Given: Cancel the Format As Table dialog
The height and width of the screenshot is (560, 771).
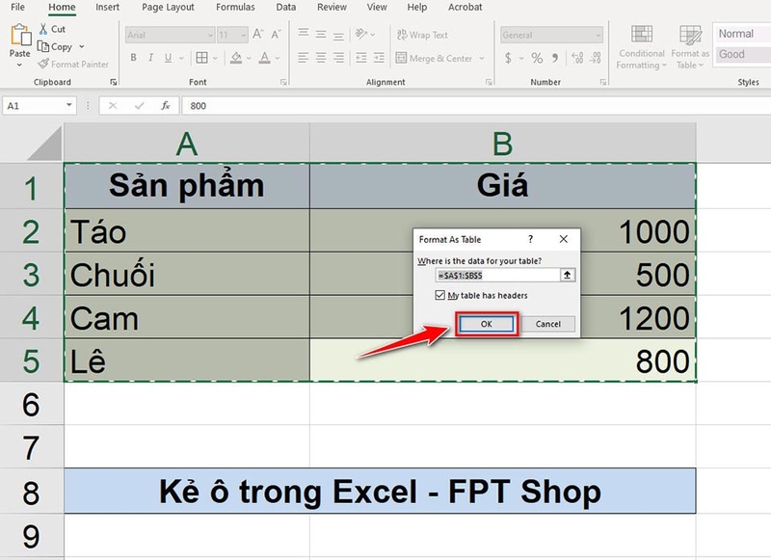Looking at the screenshot, I should [x=550, y=323].
